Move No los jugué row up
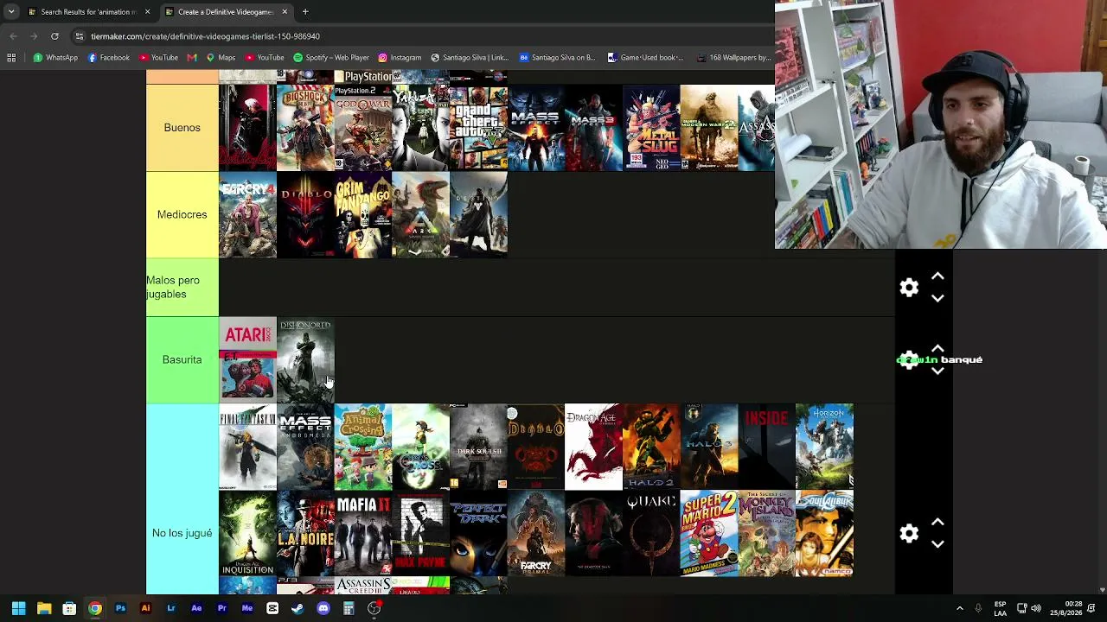Viewport: 1107px width, 622px height. [937, 523]
